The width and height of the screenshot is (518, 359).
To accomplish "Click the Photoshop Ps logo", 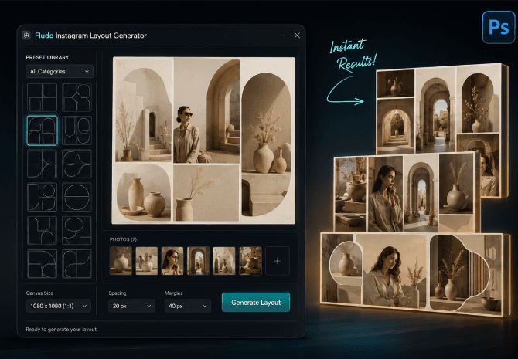I will coord(498,27).
